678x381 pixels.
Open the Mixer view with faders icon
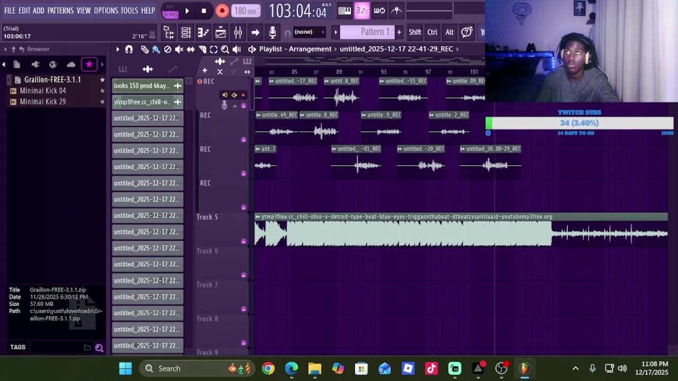point(238,33)
